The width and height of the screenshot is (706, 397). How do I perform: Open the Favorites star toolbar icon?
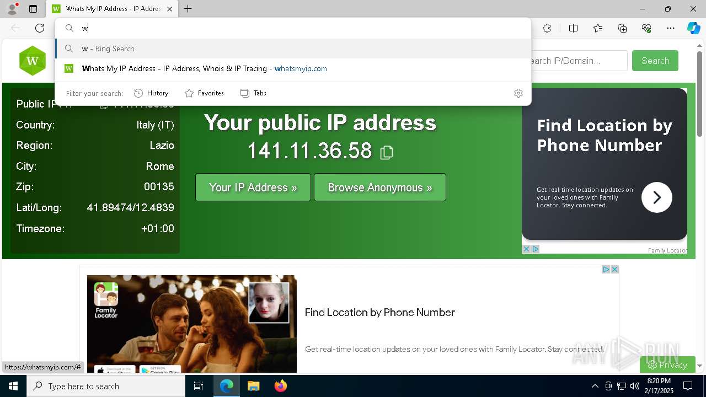pos(598,28)
